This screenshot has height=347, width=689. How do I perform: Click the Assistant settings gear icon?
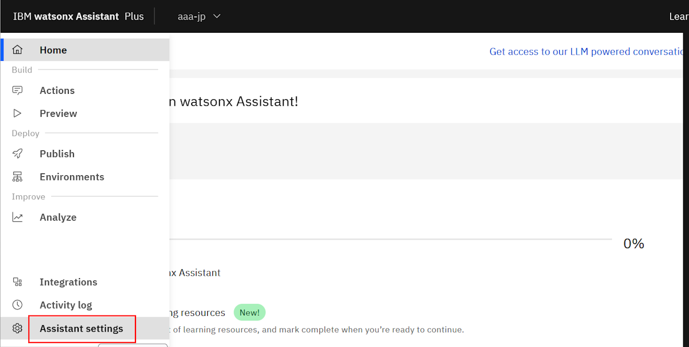coord(18,329)
